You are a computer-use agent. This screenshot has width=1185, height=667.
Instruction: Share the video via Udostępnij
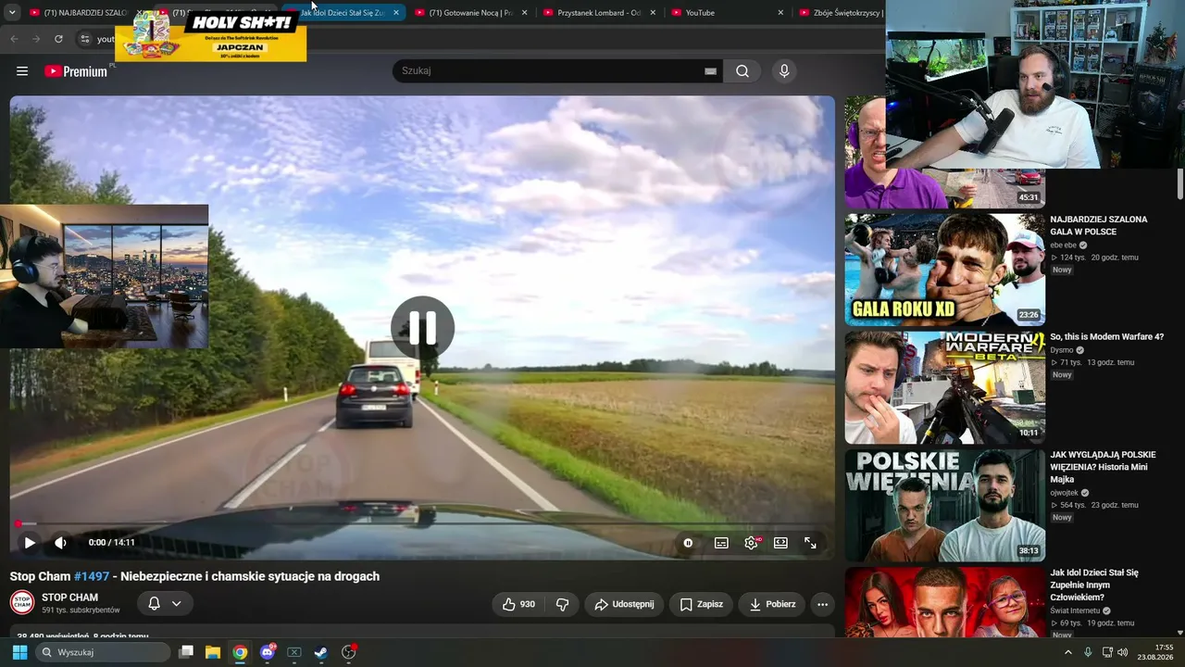(x=624, y=604)
